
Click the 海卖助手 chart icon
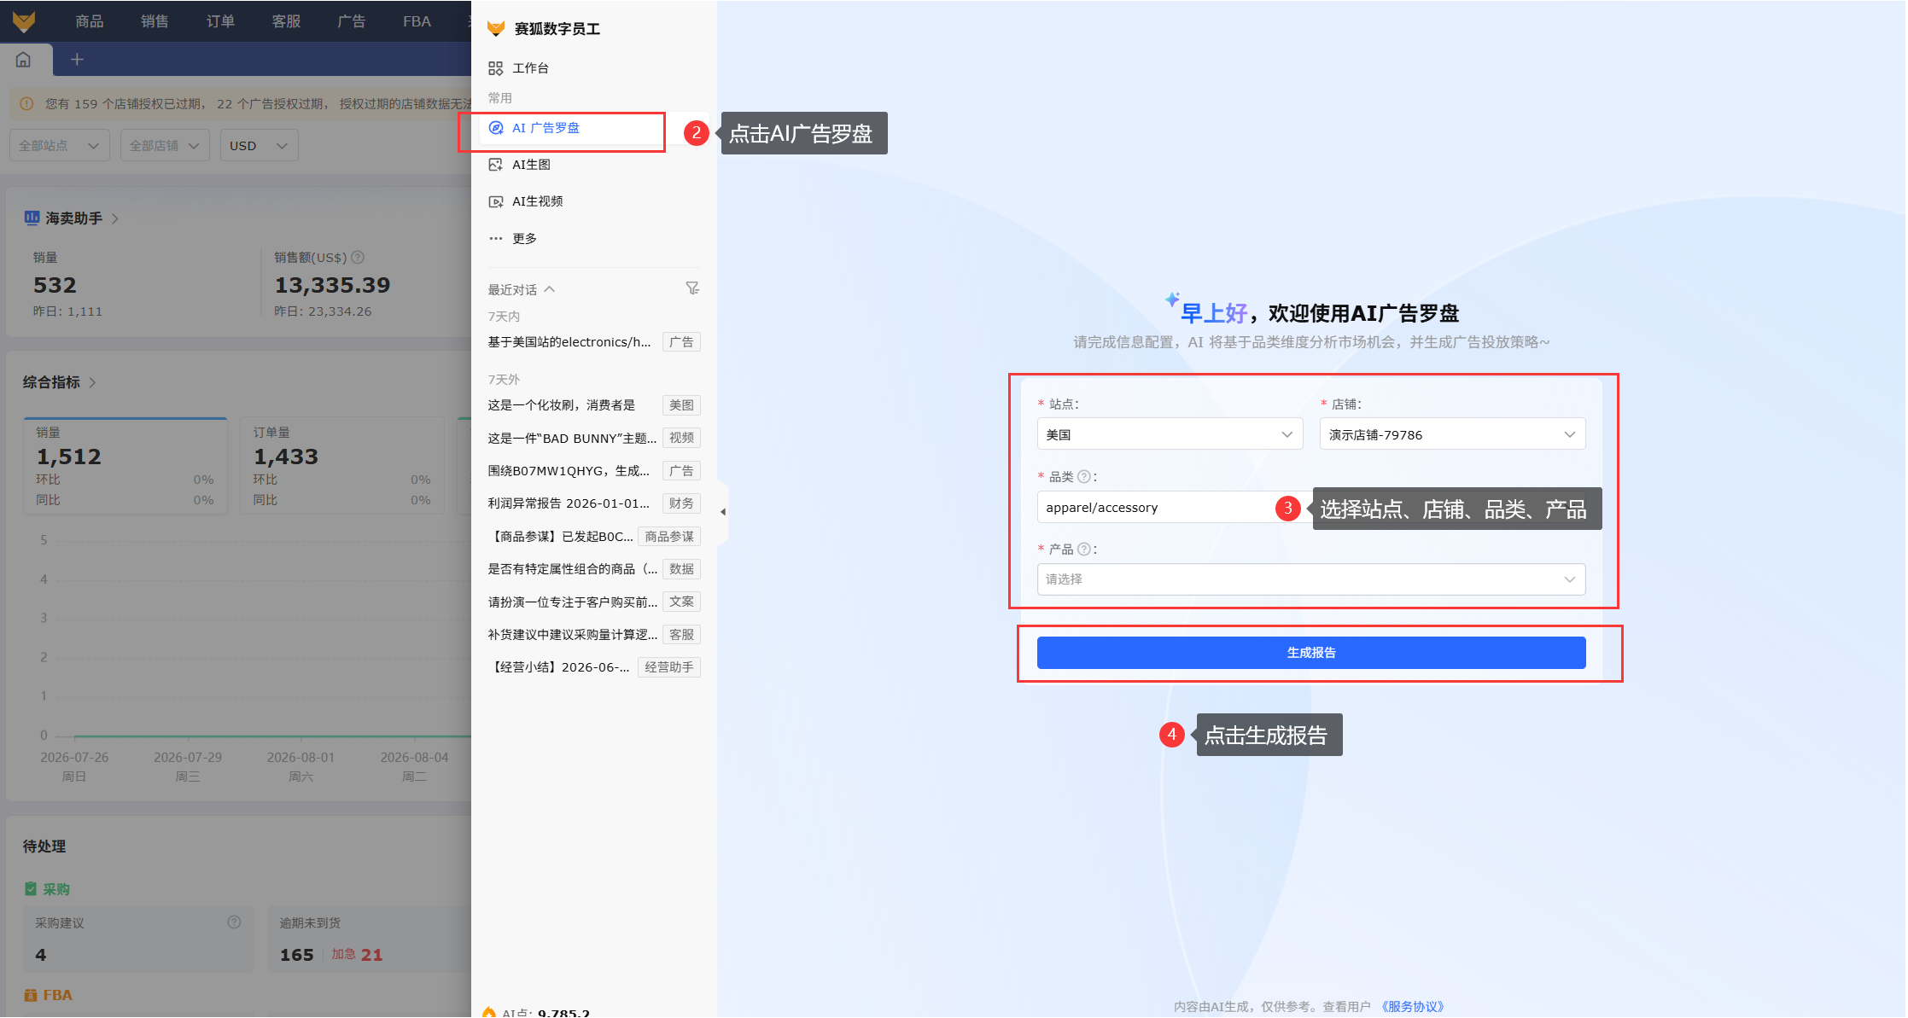pos(32,218)
